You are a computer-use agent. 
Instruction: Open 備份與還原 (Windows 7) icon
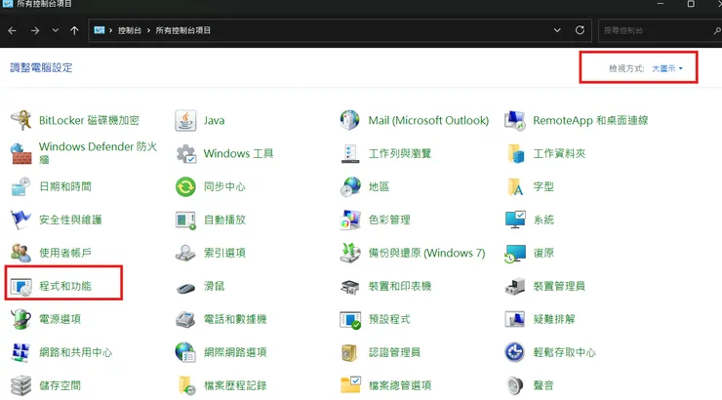click(350, 253)
